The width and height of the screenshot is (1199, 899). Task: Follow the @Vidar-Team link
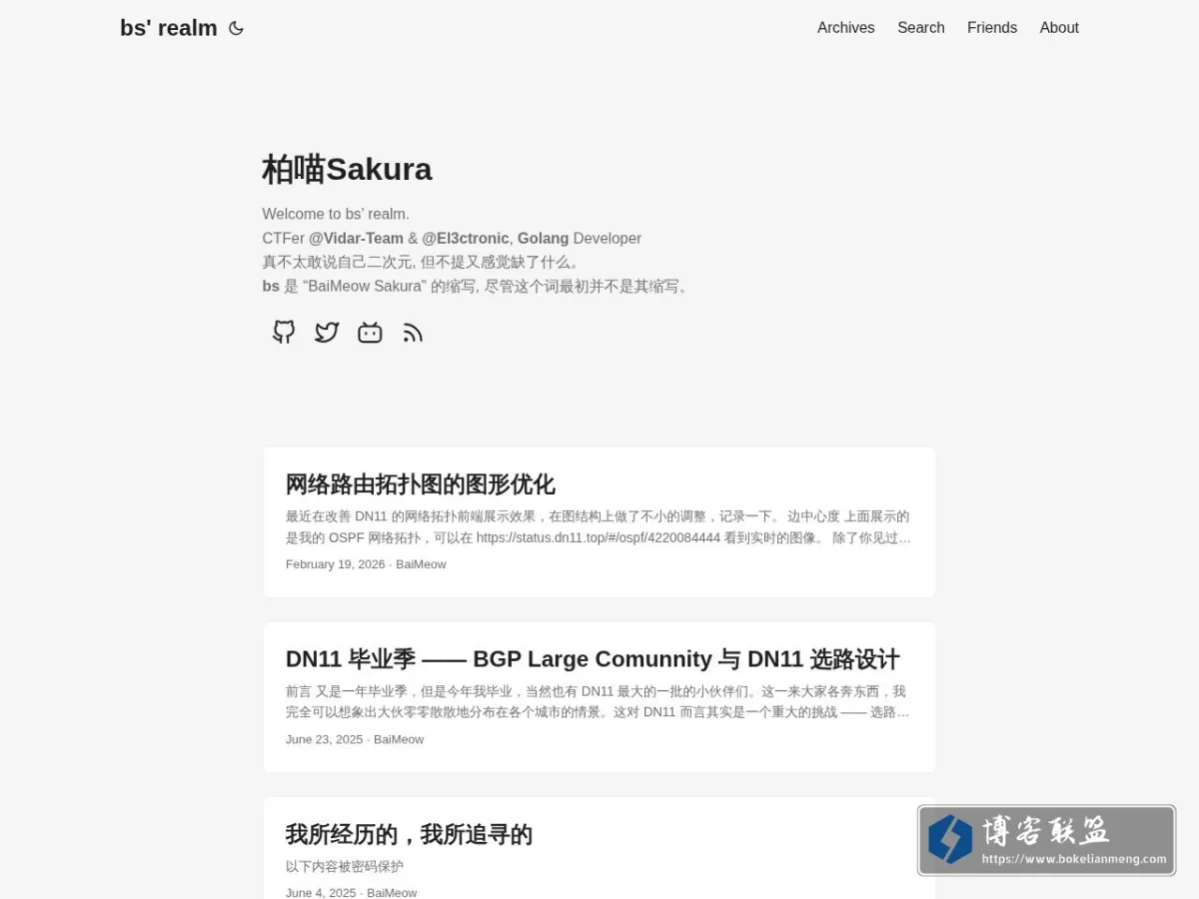(356, 239)
